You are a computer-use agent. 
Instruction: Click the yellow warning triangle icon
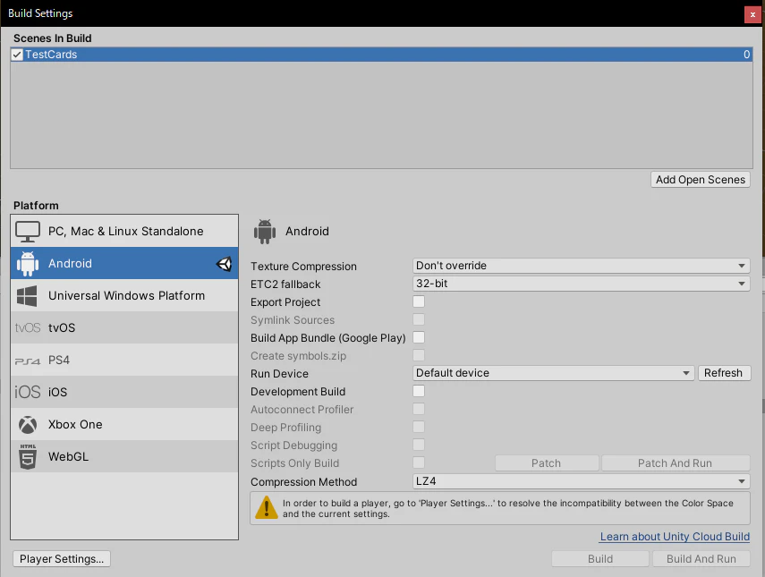coord(267,508)
